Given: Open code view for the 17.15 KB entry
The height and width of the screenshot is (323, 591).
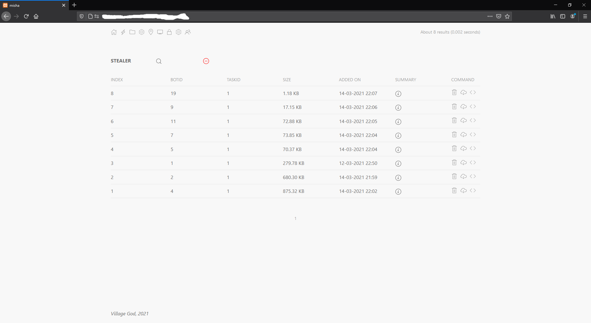Looking at the screenshot, I should [x=473, y=106].
